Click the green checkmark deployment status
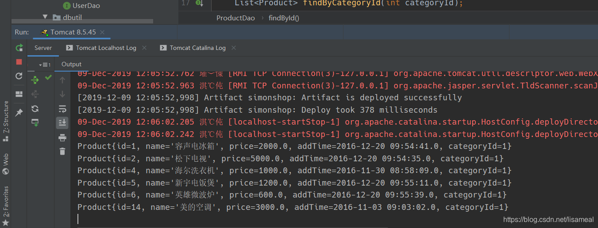The width and height of the screenshot is (598, 228). [48, 78]
